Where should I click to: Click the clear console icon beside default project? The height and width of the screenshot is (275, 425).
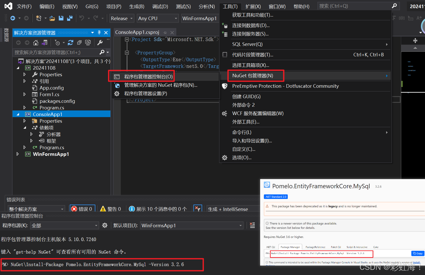[x=252, y=225]
